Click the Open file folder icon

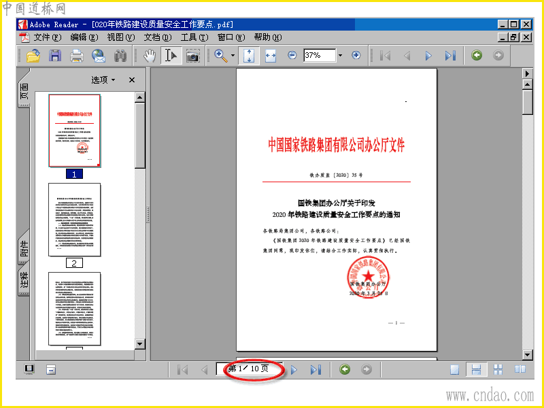33,56
